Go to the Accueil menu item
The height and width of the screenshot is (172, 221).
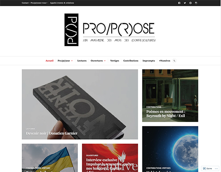50,61
